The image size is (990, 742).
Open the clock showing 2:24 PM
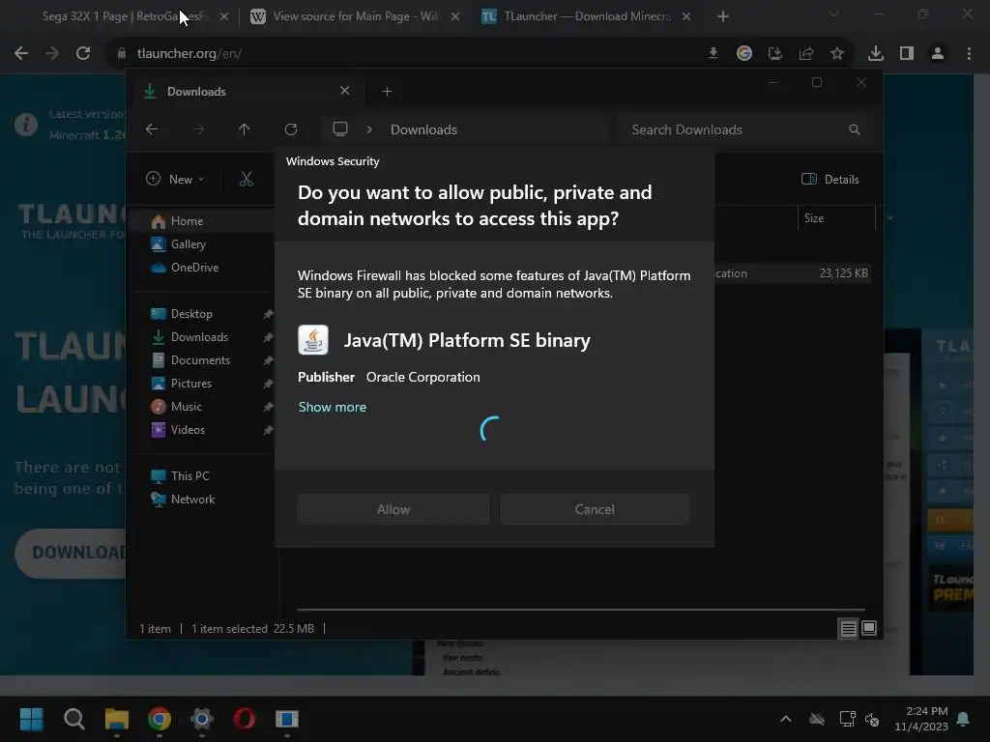(x=921, y=719)
